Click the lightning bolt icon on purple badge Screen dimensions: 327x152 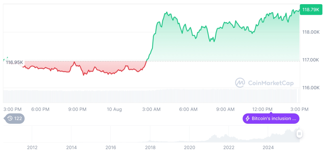click(248, 118)
